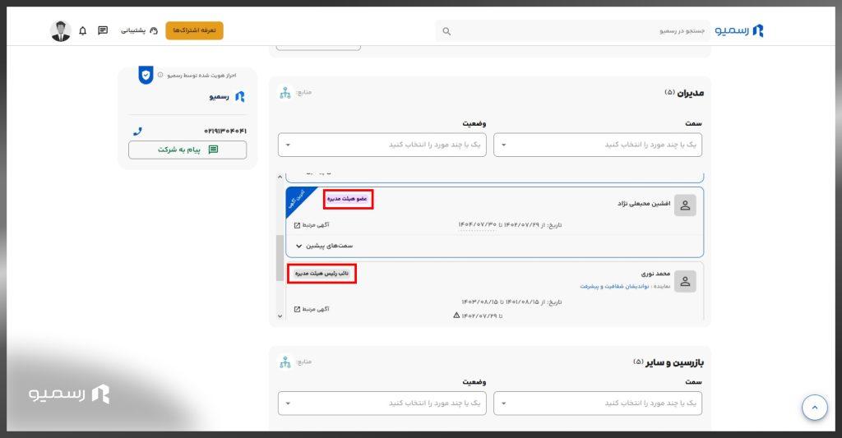
Task: Focus the 'جستجو در رسمیو' search field
Action: tap(572, 31)
